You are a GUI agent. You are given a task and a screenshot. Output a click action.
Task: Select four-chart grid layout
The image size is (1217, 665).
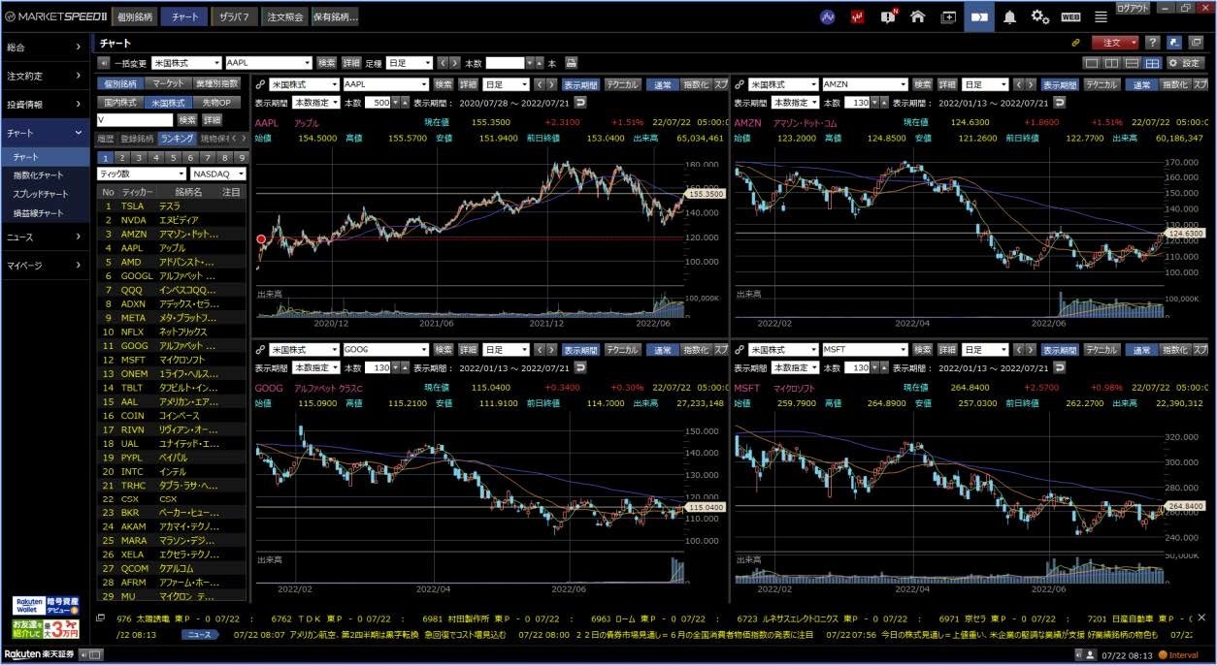click(x=1153, y=63)
